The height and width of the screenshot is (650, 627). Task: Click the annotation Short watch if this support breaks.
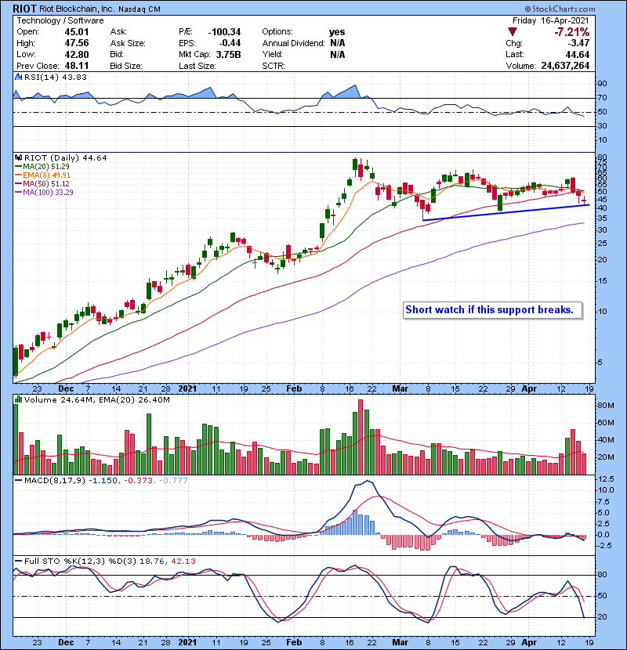(x=489, y=309)
